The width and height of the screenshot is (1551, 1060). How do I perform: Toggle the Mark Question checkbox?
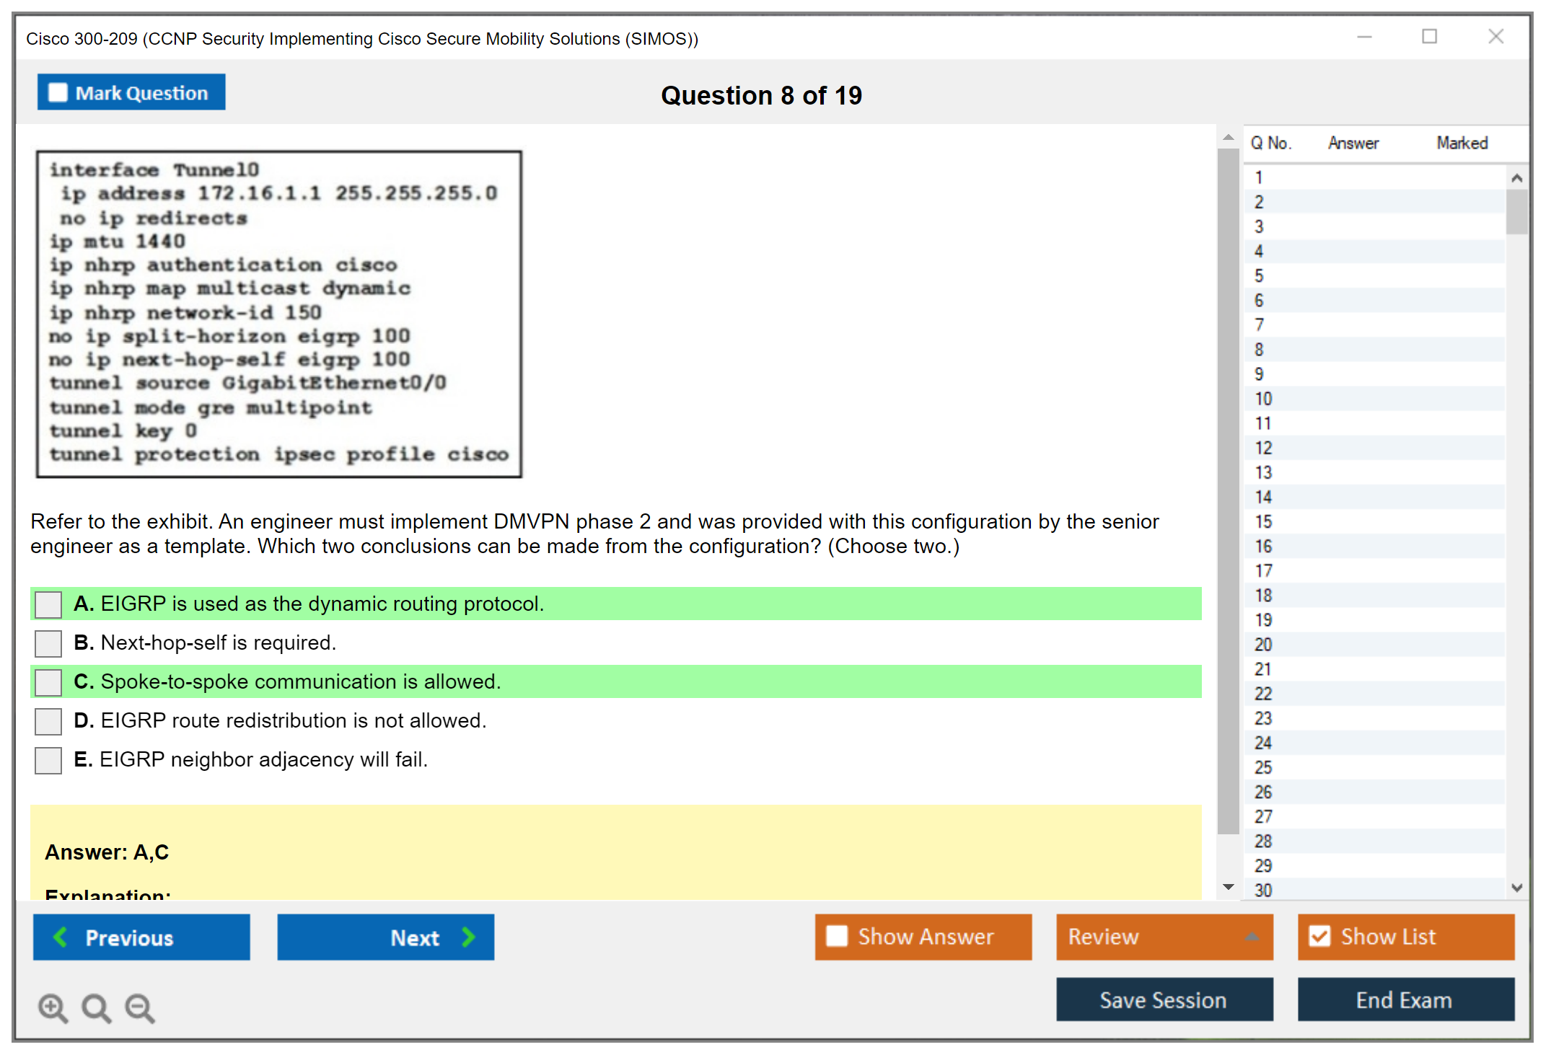coord(58,92)
